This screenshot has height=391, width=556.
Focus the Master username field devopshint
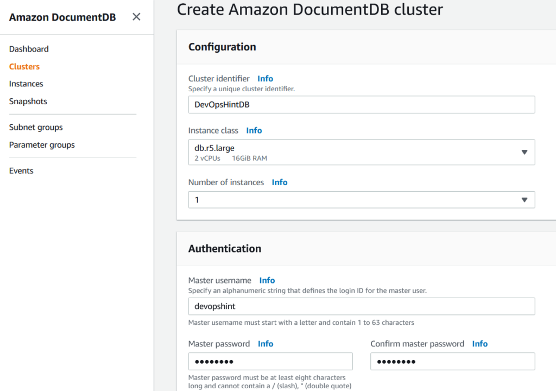point(361,306)
